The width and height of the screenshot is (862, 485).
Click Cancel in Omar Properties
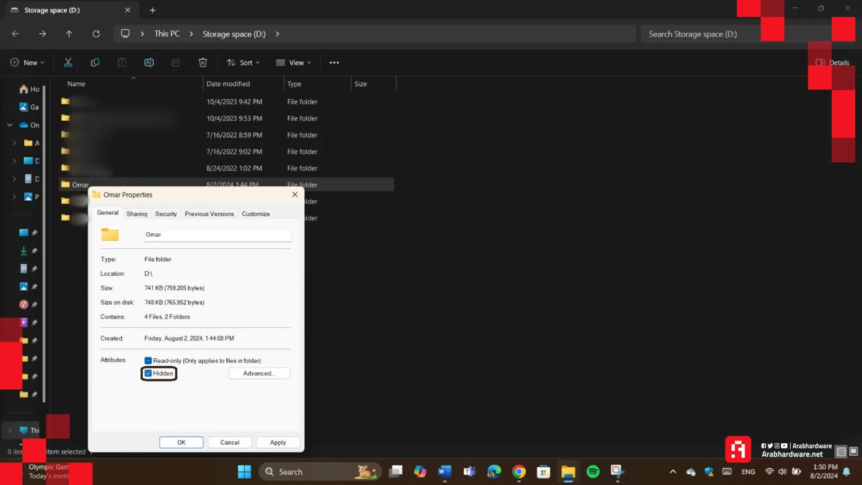click(x=230, y=442)
